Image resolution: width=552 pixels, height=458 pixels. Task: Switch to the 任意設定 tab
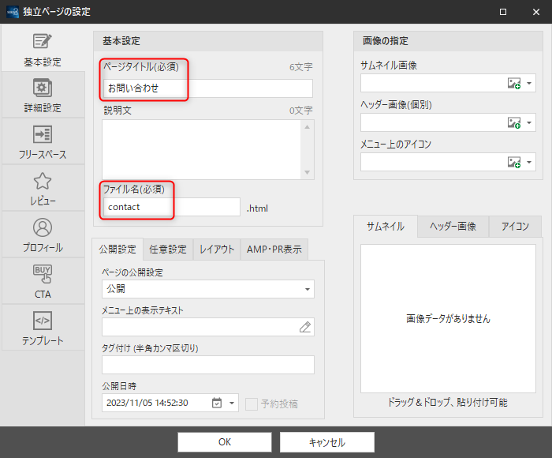pyautogui.click(x=168, y=250)
